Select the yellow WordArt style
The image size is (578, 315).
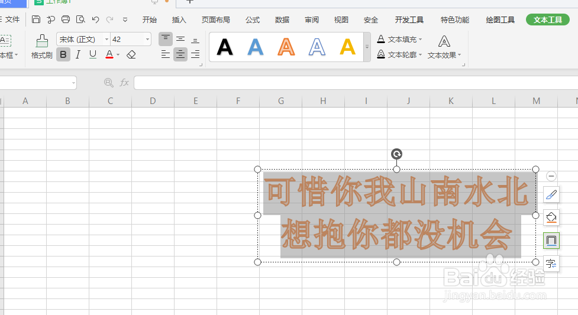(x=348, y=47)
